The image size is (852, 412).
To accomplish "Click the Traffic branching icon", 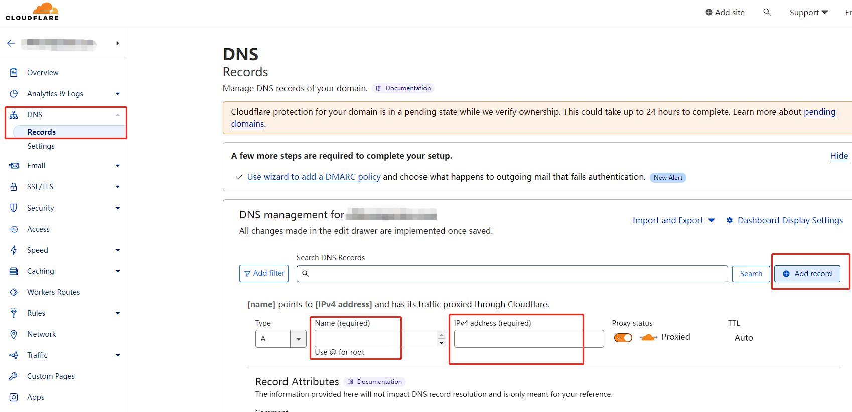I will tap(14, 355).
